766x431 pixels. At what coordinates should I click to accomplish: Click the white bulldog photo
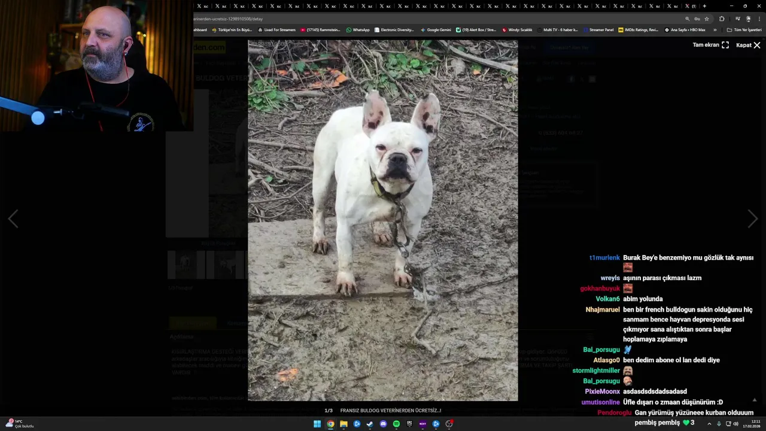[383, 220]
